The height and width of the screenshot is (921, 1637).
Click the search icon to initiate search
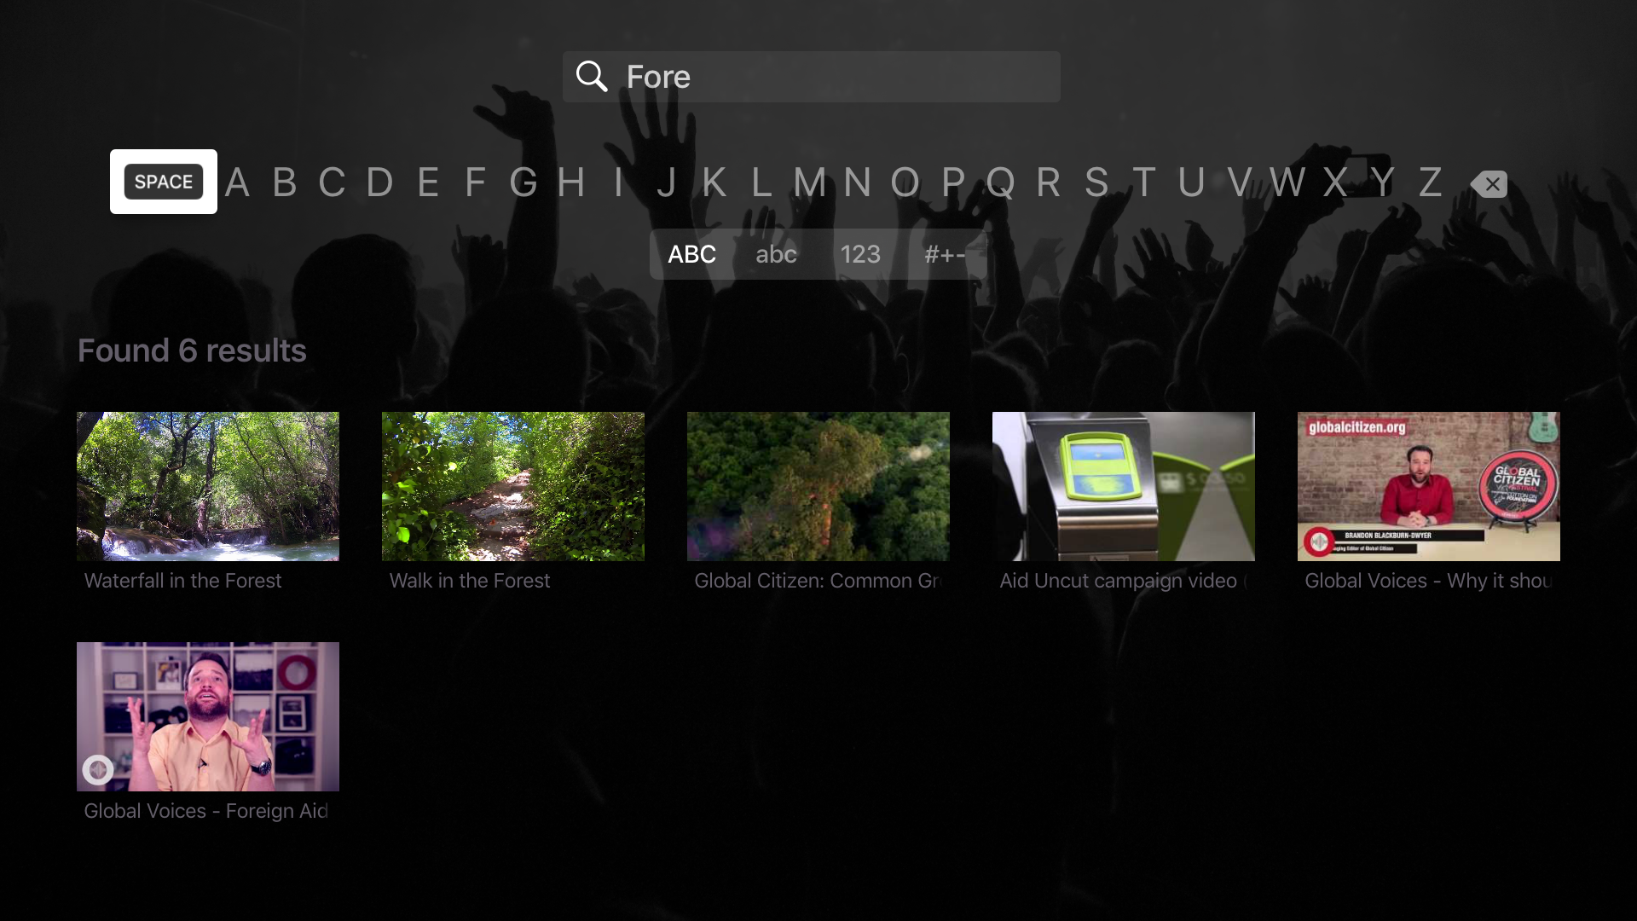pos(592,77)
